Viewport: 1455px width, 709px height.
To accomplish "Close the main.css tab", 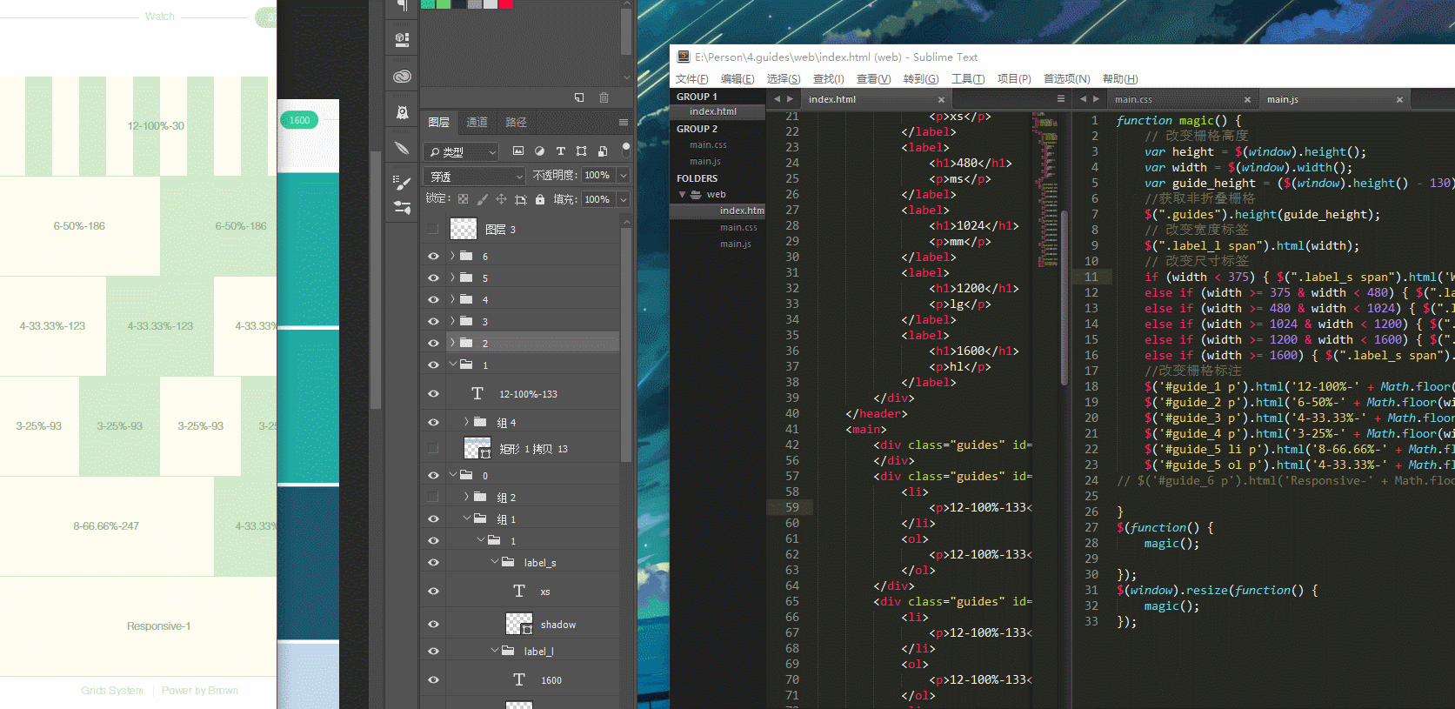I will tap(1247, 100).
